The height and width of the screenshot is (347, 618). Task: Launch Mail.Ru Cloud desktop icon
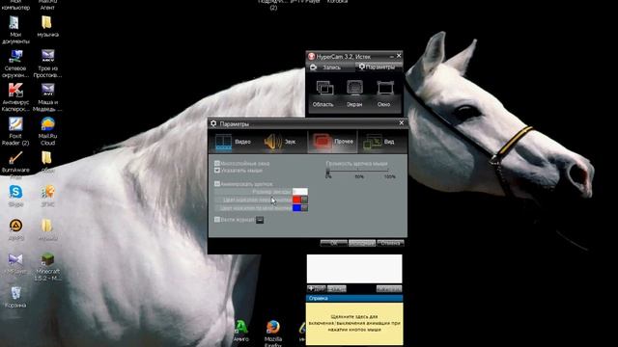(x=47, y=131)
